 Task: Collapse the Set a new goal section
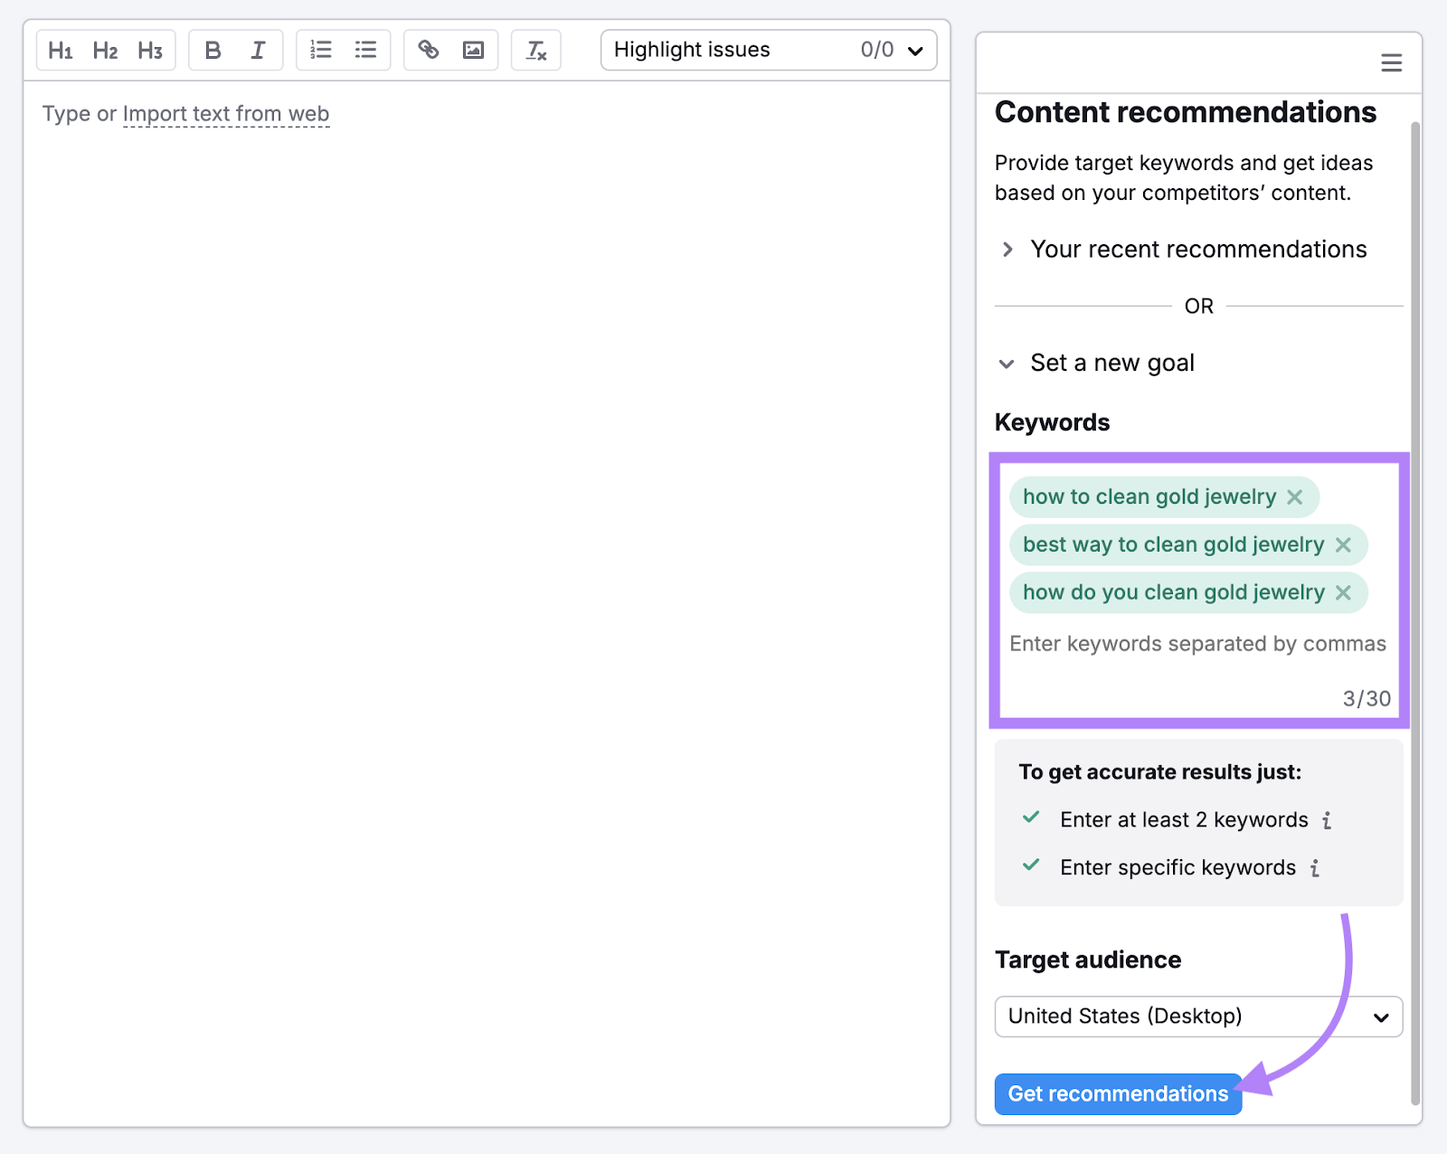1007,364
